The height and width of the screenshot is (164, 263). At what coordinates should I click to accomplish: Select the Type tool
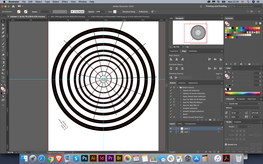pyautogui.click(x=3, y=47)
